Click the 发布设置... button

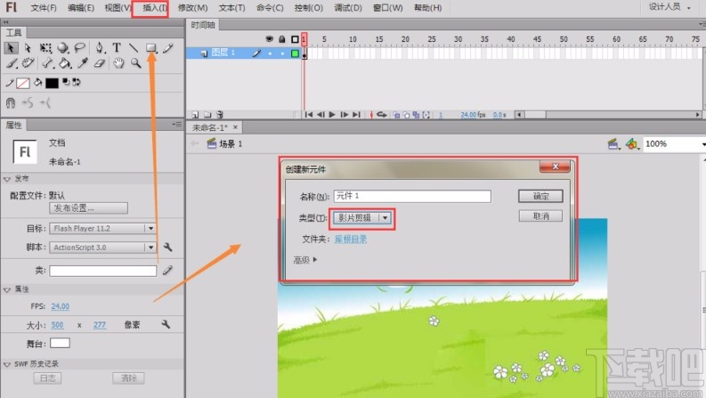click(x=88, y=208)
